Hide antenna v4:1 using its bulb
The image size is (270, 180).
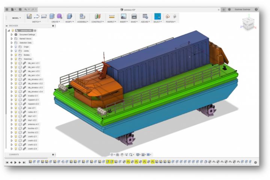click(x=16, y=124)
